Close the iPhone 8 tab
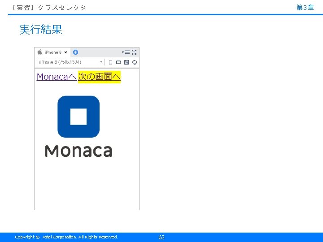 pos(65,52)
